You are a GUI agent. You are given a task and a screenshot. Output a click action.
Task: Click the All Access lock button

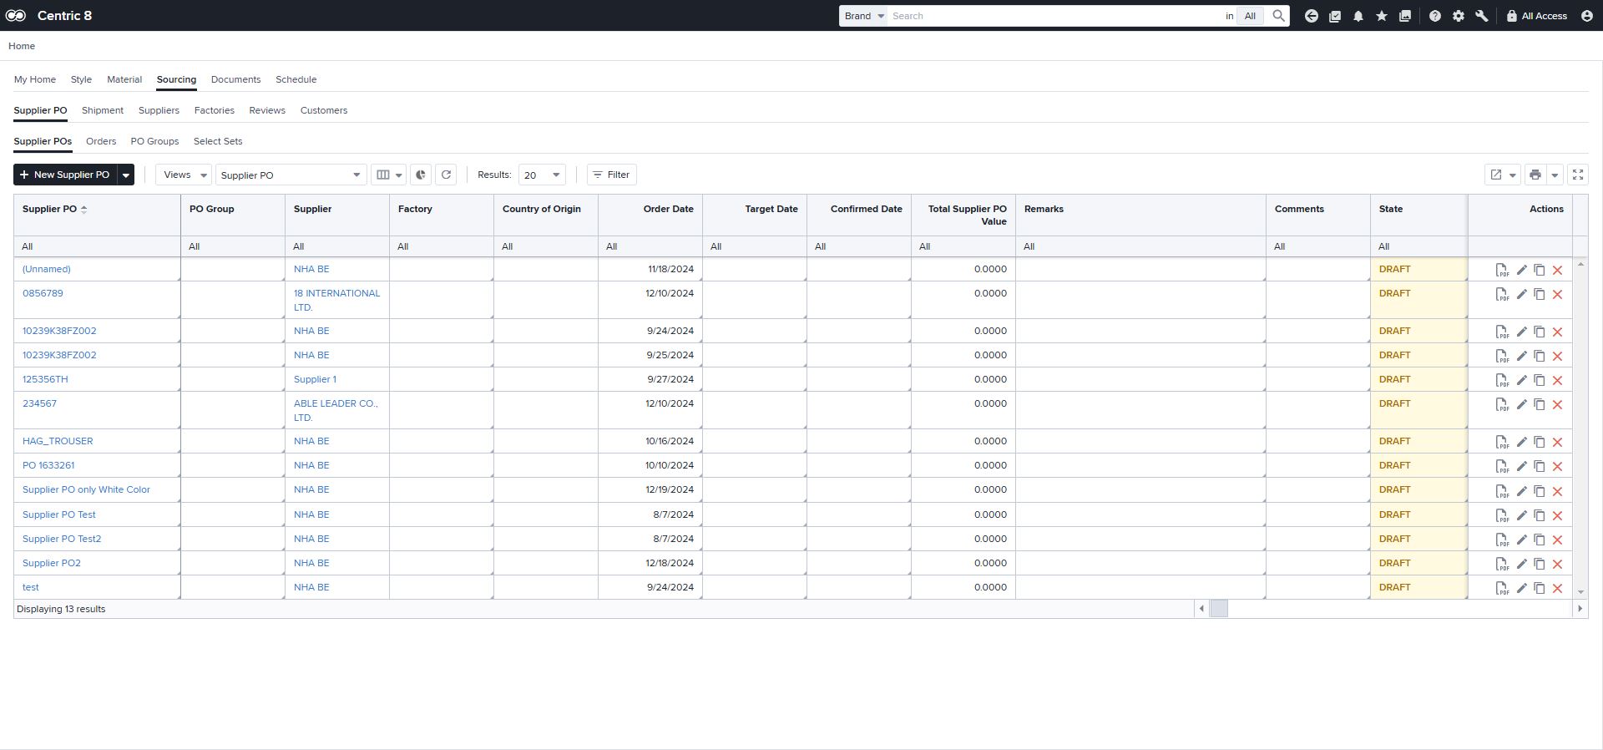[x=1536, y=16]
